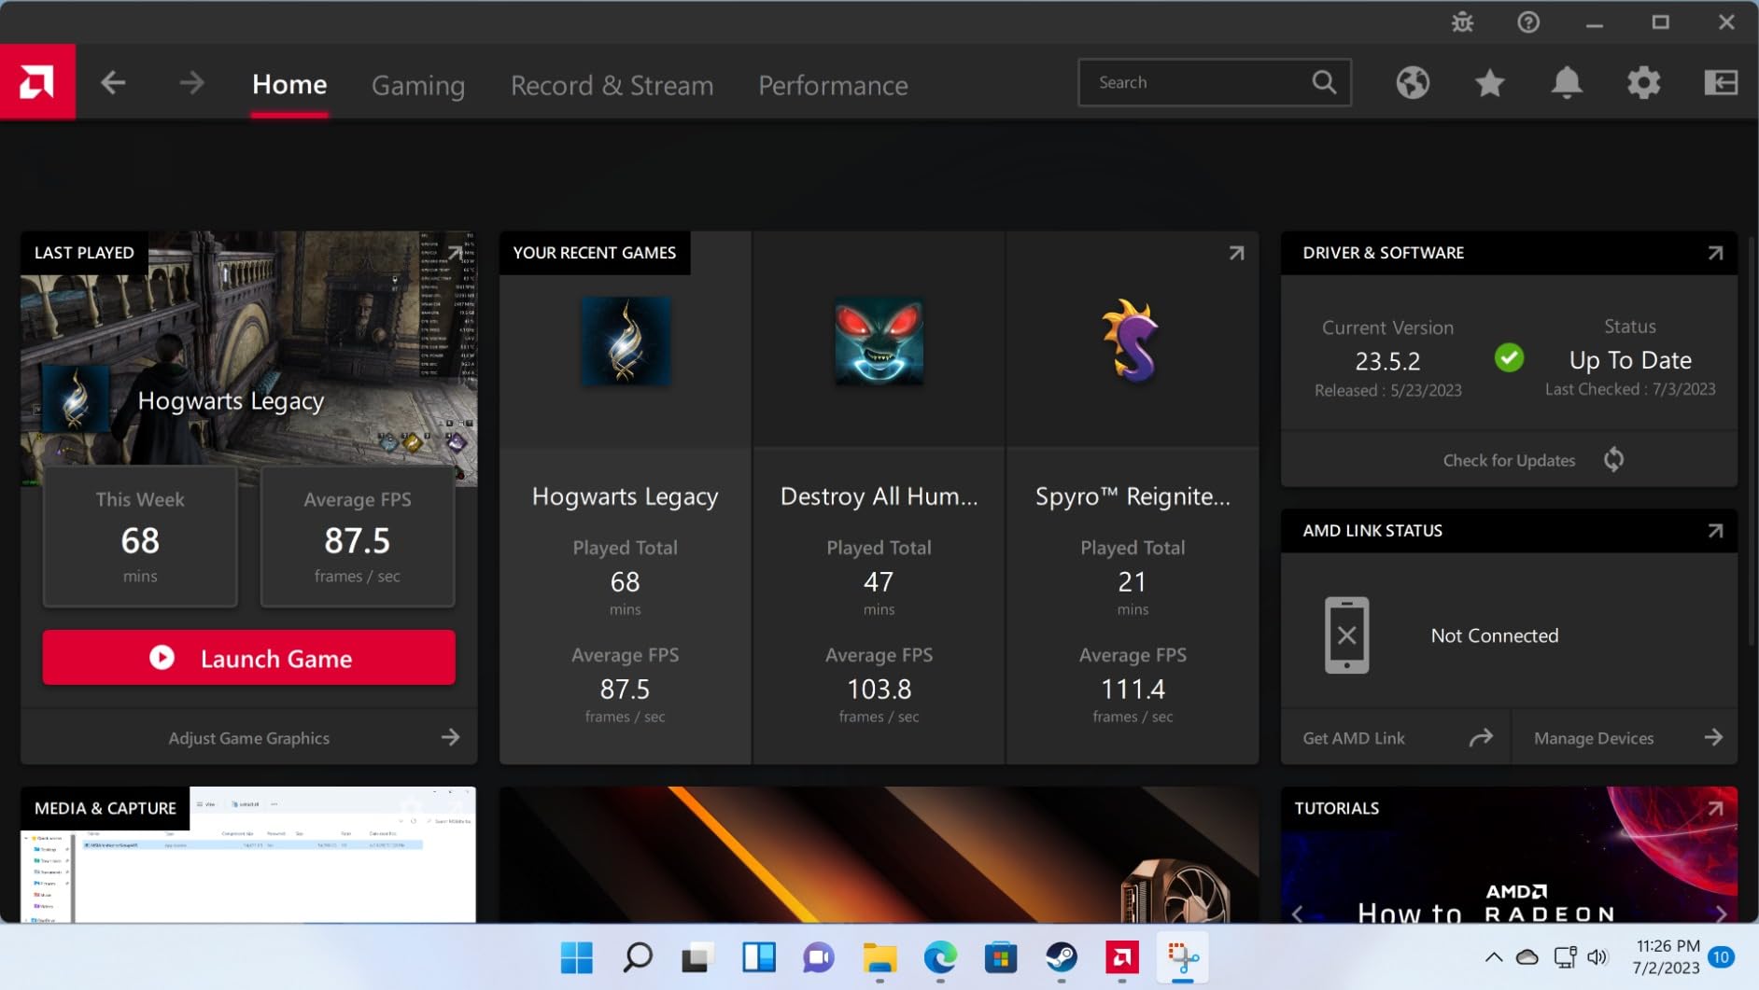The height and width of the screenshot is (990, 1759).
Task: Open notifications bell icon
Action: pyautogui.click(x=1567, y=83)
